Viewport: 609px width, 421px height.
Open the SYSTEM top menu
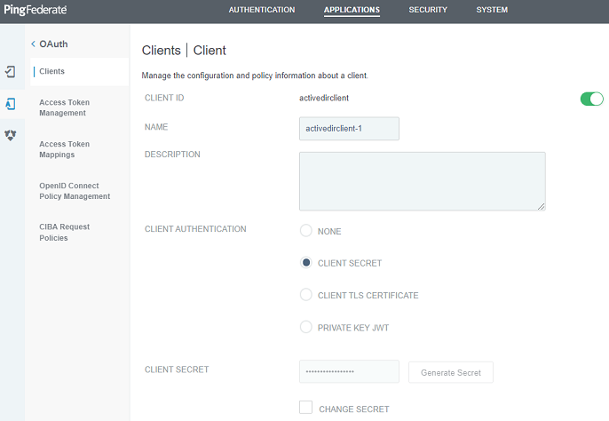tap(492, 10)
